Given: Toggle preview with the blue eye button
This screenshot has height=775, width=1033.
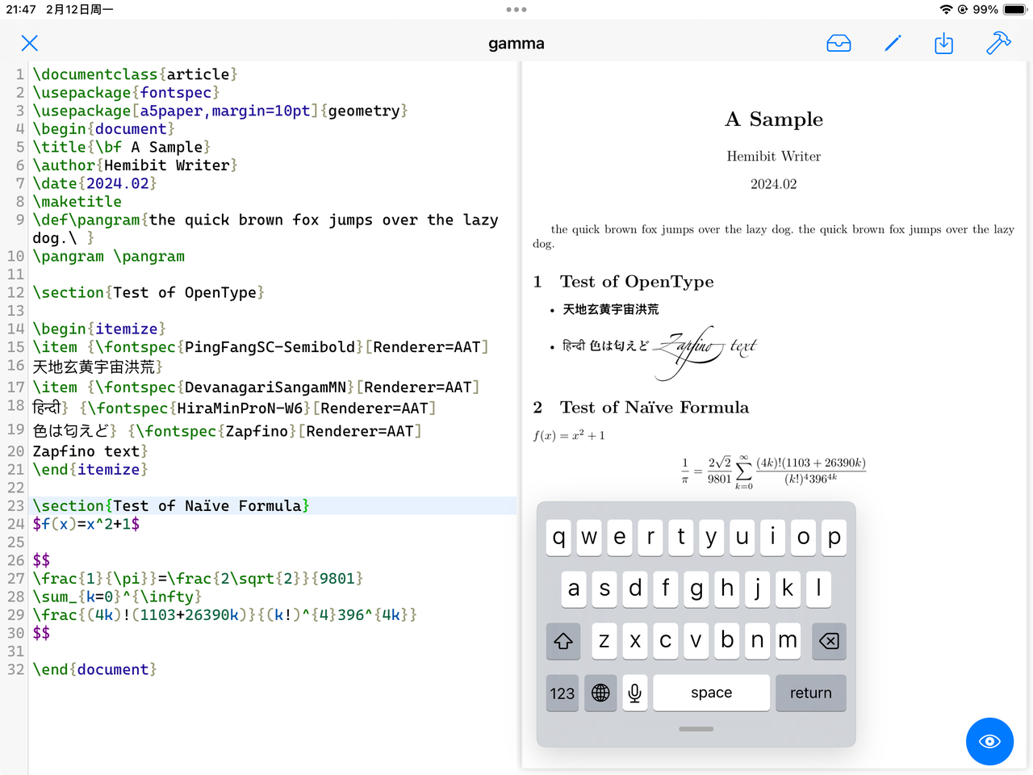Looking at the screenshot, I should 989,741.
